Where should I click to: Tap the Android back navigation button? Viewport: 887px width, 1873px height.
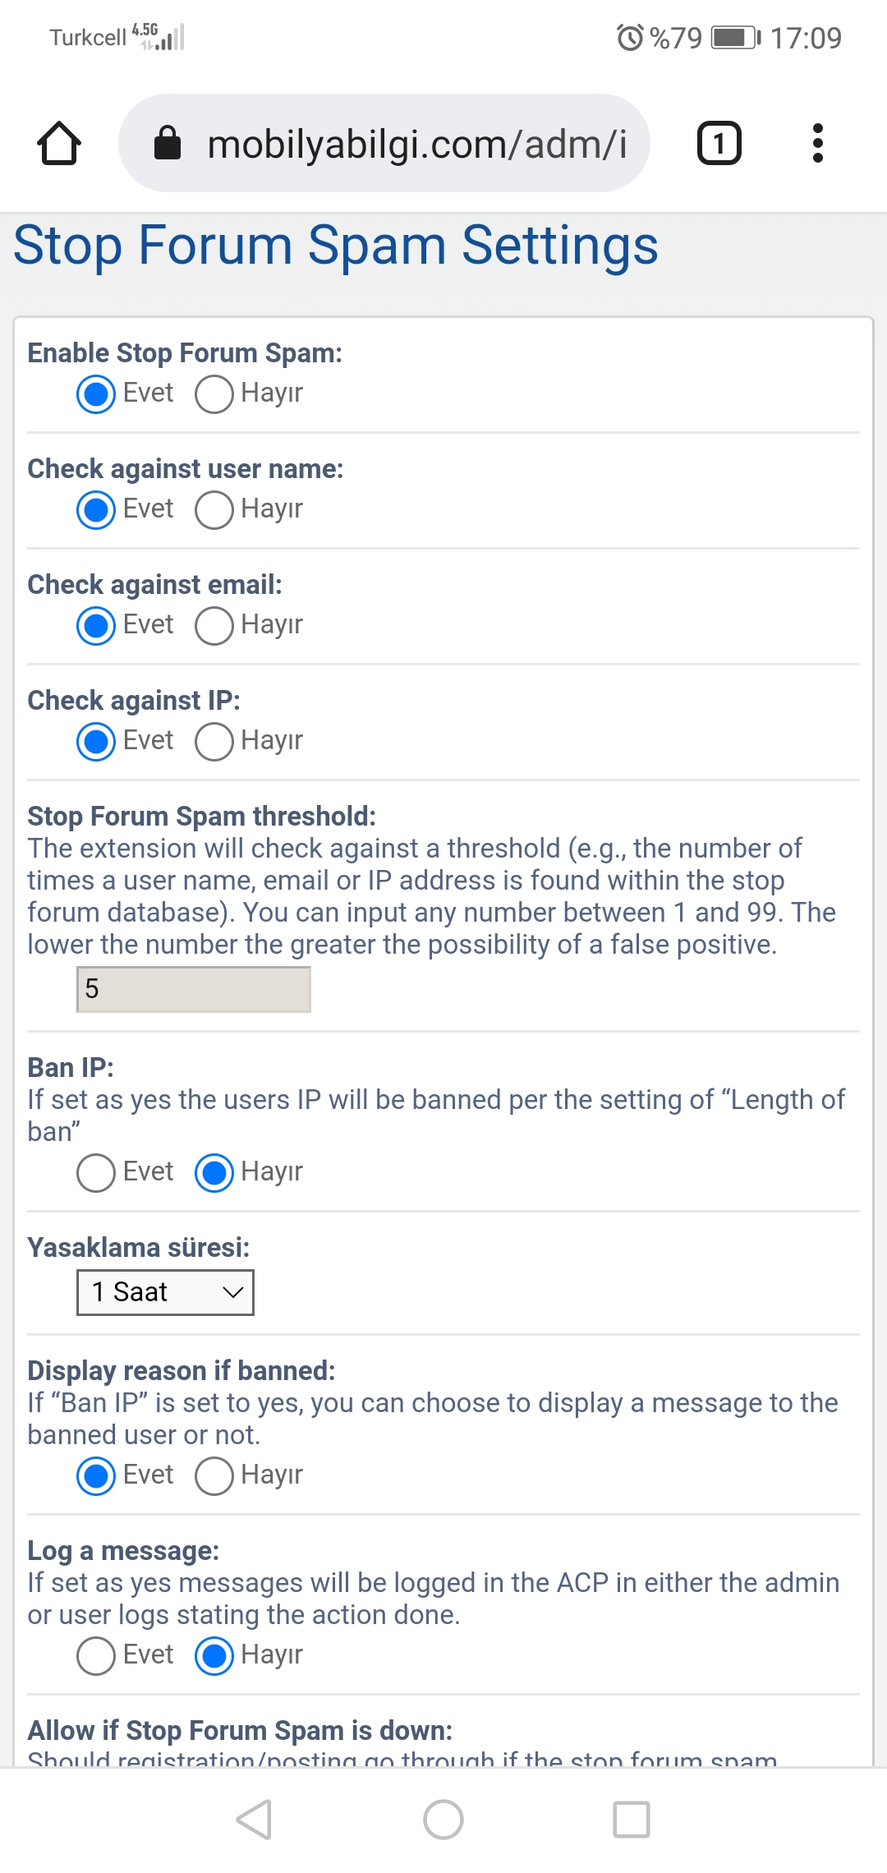point(254,1819)
